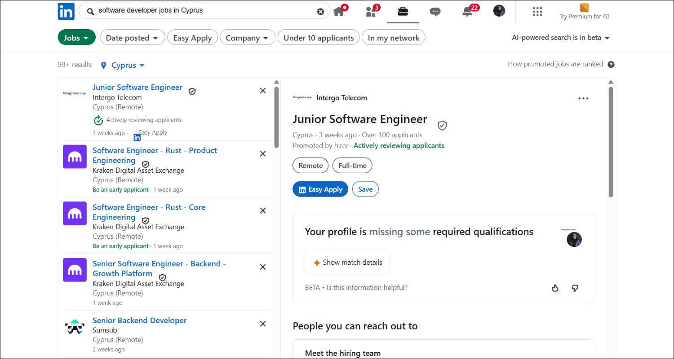The image size is (674, 359).
Task: Click your profile photo in the navbar
Action: [499, 11]
